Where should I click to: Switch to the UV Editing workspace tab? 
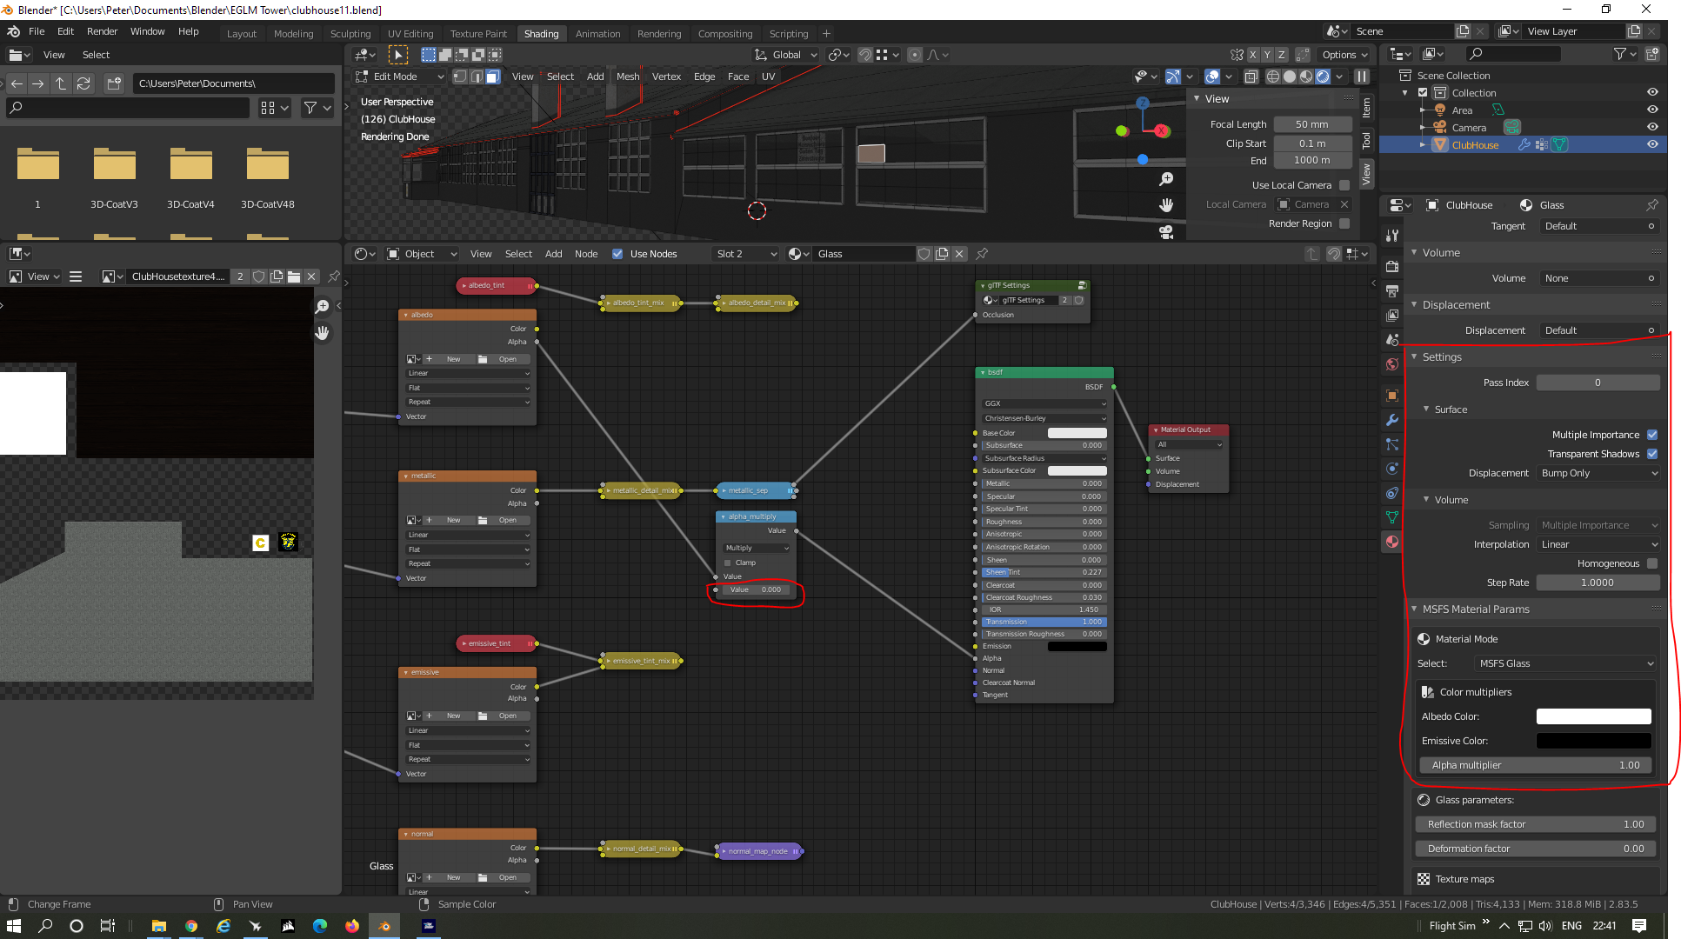(x=410, y=34)
